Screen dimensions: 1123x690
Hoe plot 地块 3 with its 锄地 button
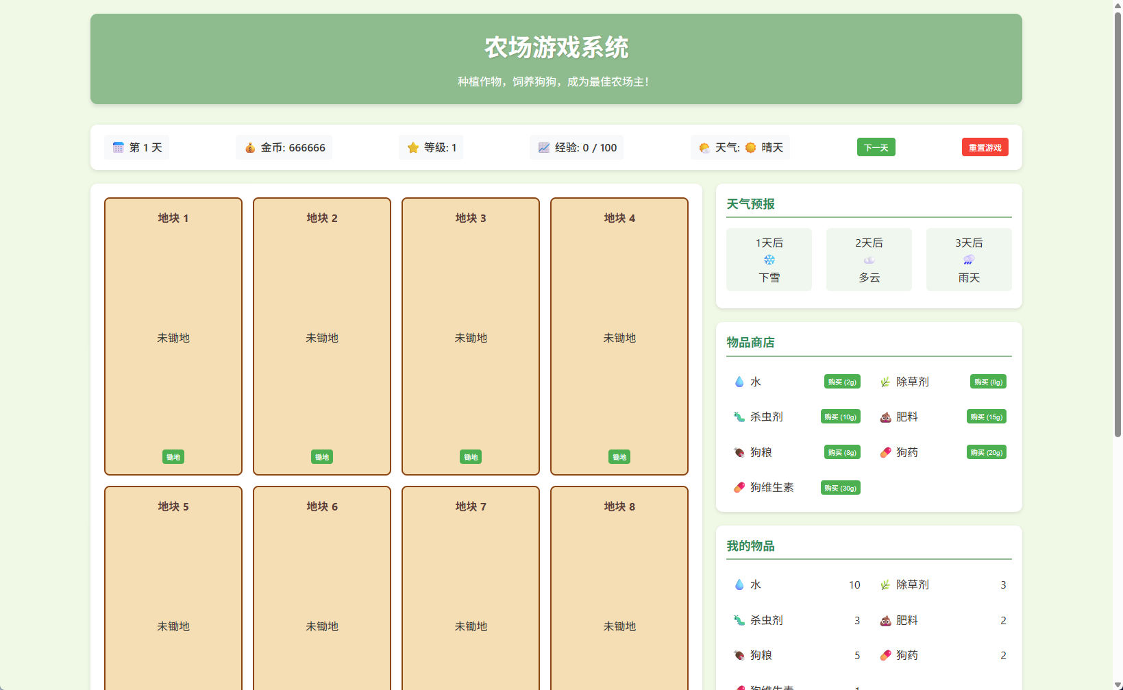pyautogui.click(x=471, y=457)
